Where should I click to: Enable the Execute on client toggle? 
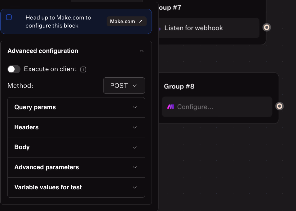pos(14,69)
